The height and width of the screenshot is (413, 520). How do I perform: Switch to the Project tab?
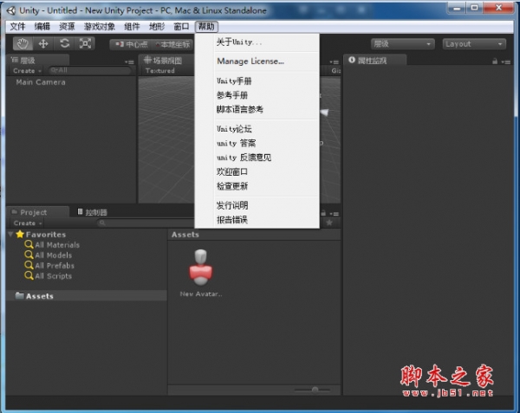coord(37,212)
